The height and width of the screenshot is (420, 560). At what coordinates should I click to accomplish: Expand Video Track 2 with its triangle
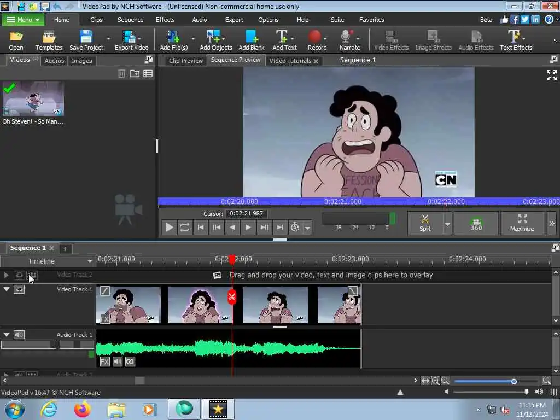click(x=6, y=275)
